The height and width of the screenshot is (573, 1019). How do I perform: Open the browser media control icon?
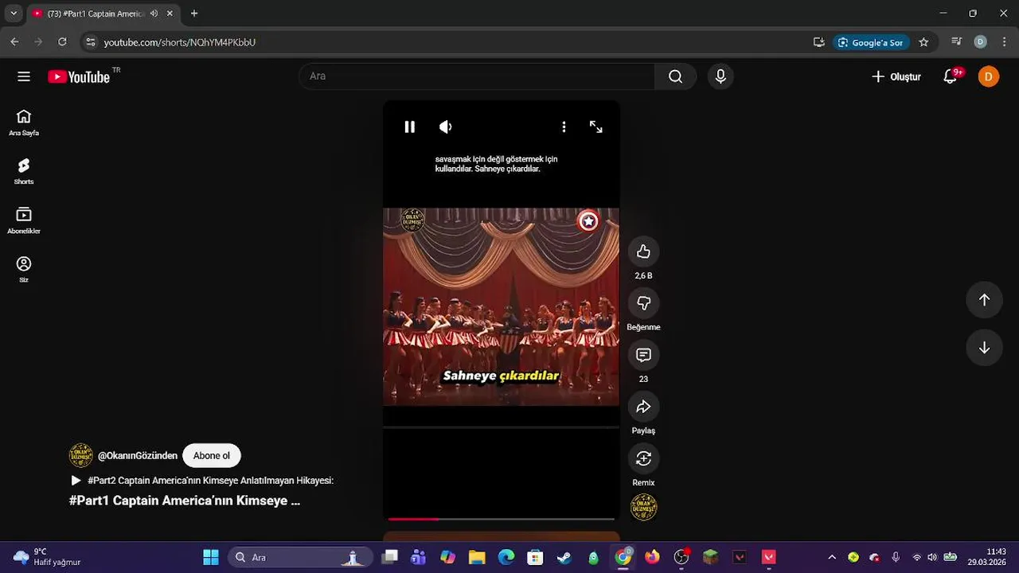click(x=957, y=42)
